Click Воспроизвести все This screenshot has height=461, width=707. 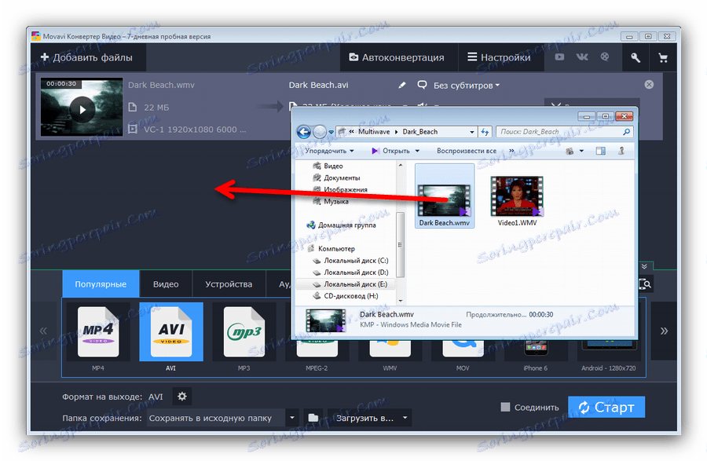466,151
